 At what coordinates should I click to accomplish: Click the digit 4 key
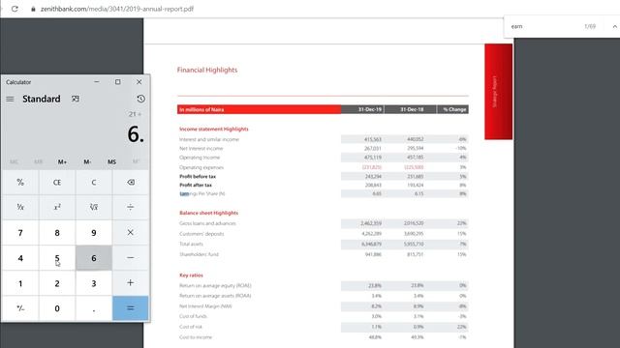20,258
